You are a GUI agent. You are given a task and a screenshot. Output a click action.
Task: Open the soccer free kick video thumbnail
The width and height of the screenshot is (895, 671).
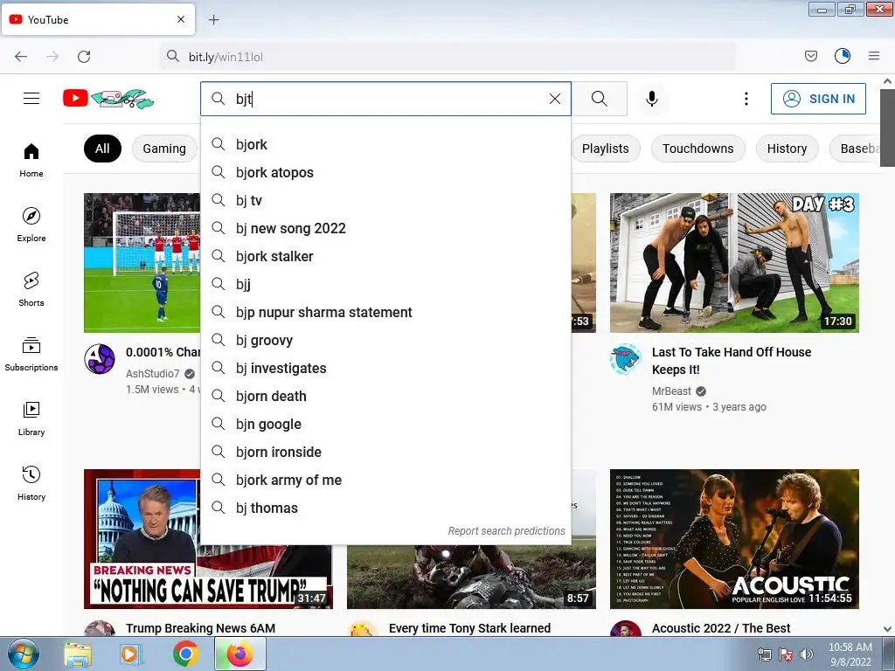(x=142, y=262)
